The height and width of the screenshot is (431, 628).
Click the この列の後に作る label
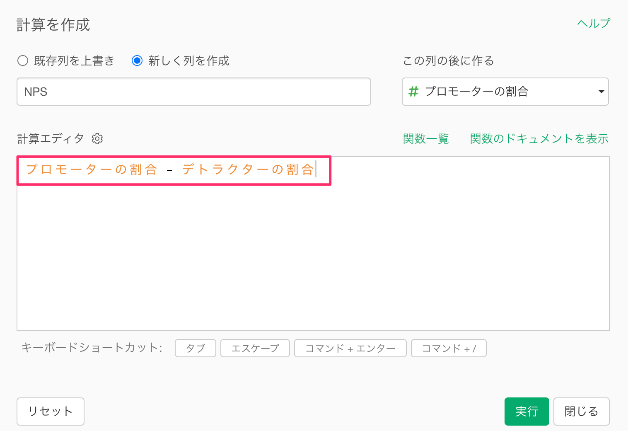tap(448, 61)
